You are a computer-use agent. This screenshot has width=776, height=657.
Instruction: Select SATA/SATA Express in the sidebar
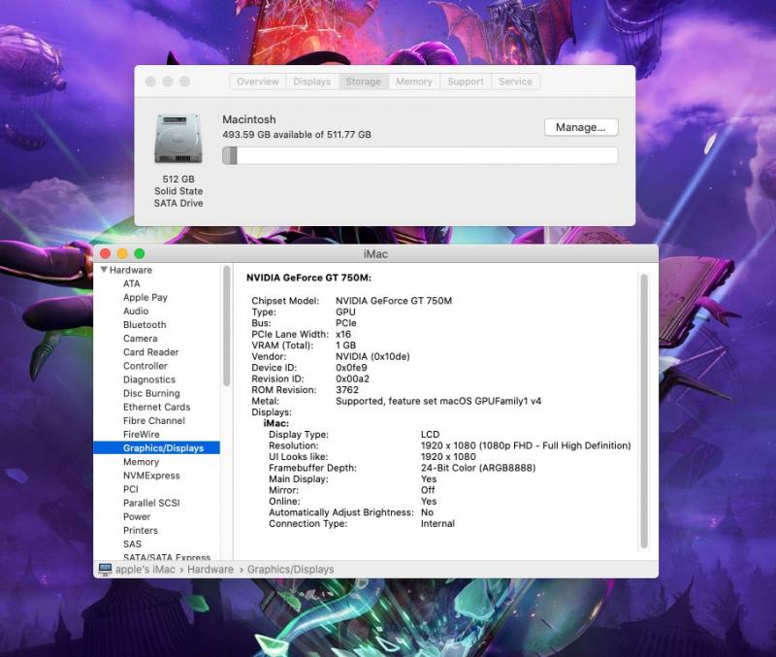coord(167,557)
